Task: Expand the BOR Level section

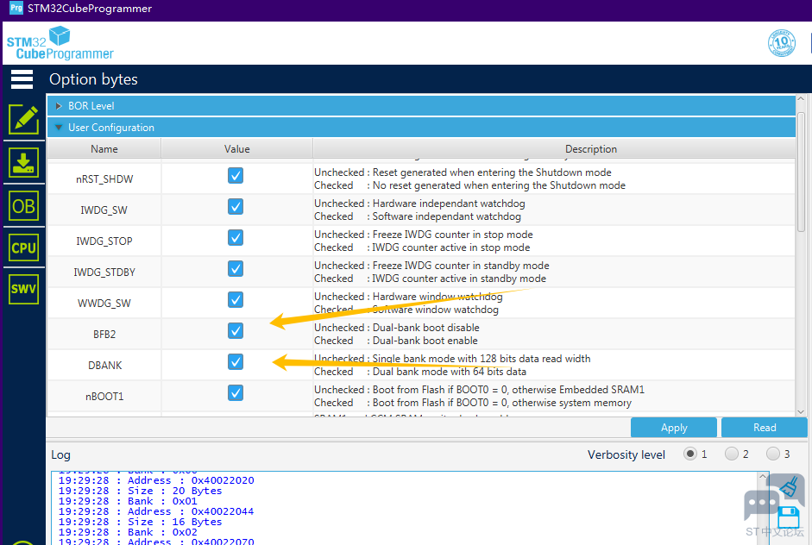Action: [x=421, y=105]
